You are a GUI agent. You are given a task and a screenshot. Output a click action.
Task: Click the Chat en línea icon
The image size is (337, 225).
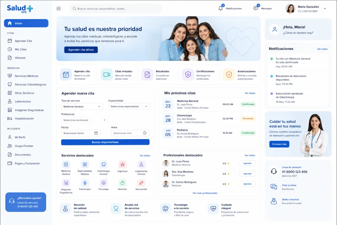tap(274, 187)
